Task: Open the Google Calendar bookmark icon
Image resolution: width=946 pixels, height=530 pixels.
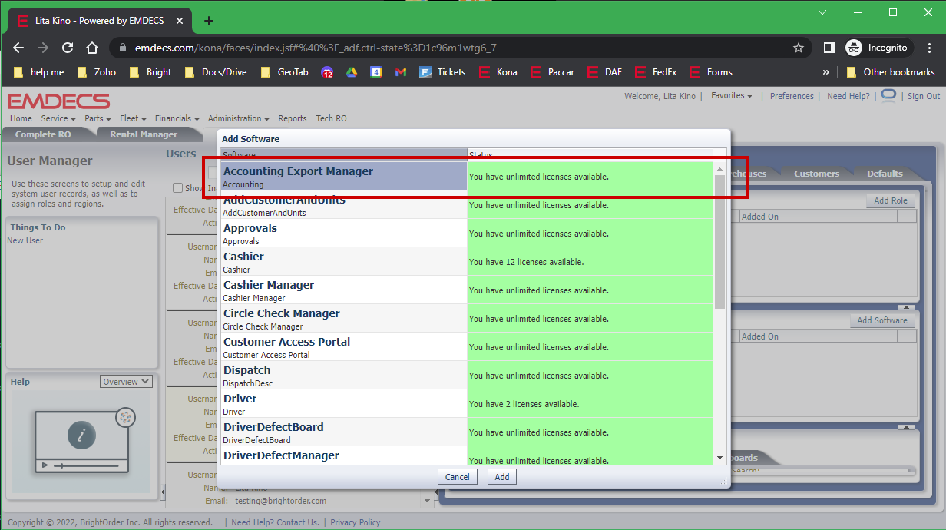Action: [x=376, y=72]
